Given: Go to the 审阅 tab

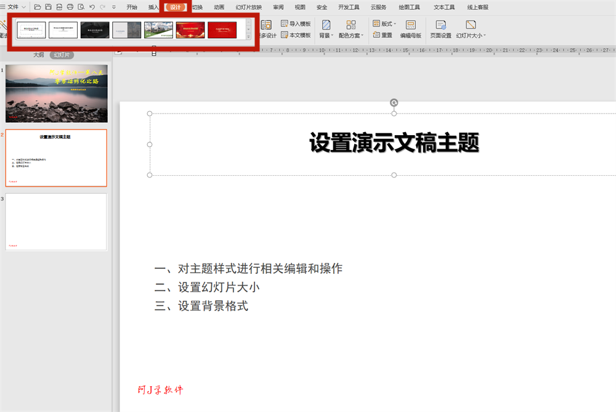Looking at the screenshot, I should [x=278, y=7].
